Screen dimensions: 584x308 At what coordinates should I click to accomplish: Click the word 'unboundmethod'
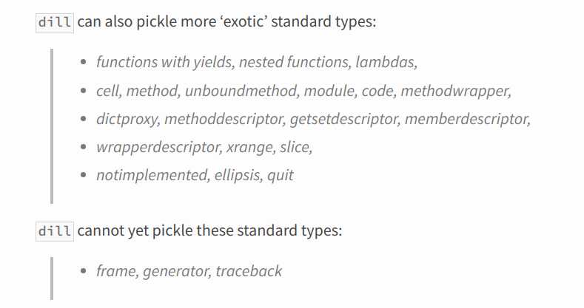coord(241,91)
